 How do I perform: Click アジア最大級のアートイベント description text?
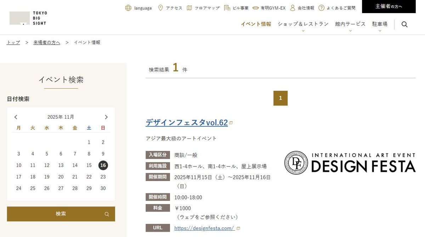coord(181,138)
